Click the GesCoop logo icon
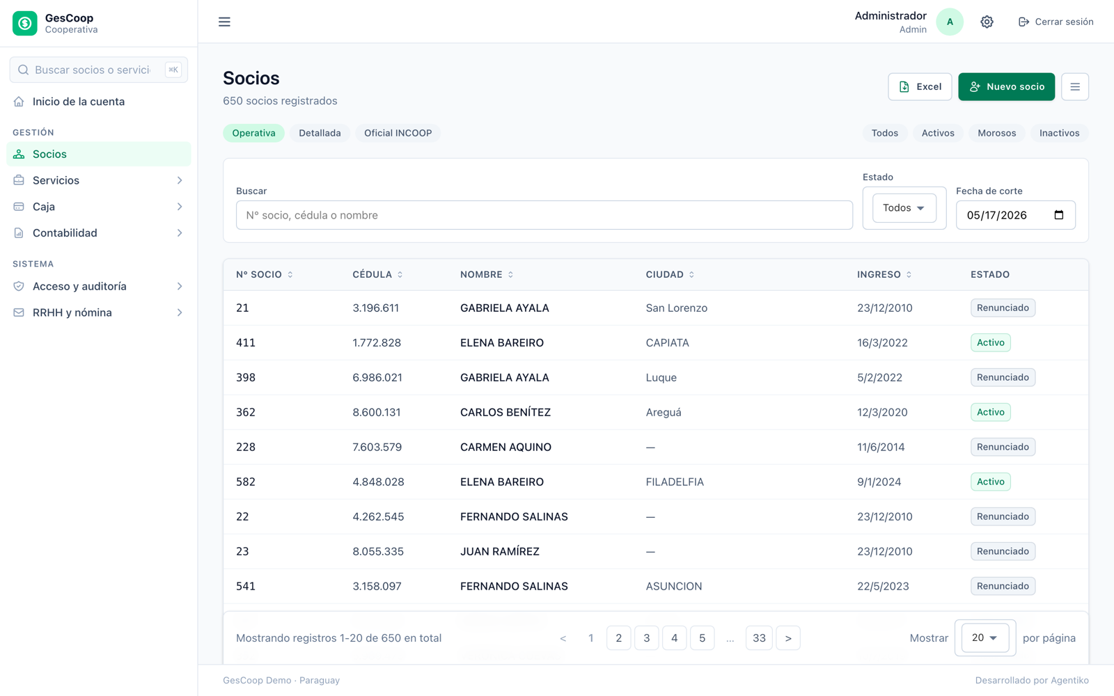 25,23
